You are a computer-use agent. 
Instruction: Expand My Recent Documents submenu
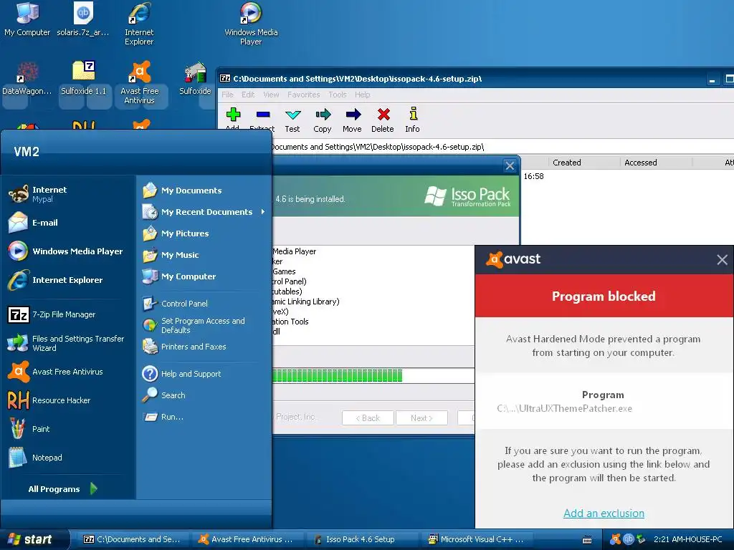[204, 212]
